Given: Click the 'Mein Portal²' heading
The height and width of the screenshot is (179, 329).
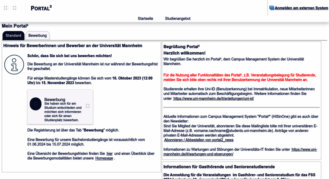Looking at the screenshot, I should pyautogui.click(x=15, y=26).
